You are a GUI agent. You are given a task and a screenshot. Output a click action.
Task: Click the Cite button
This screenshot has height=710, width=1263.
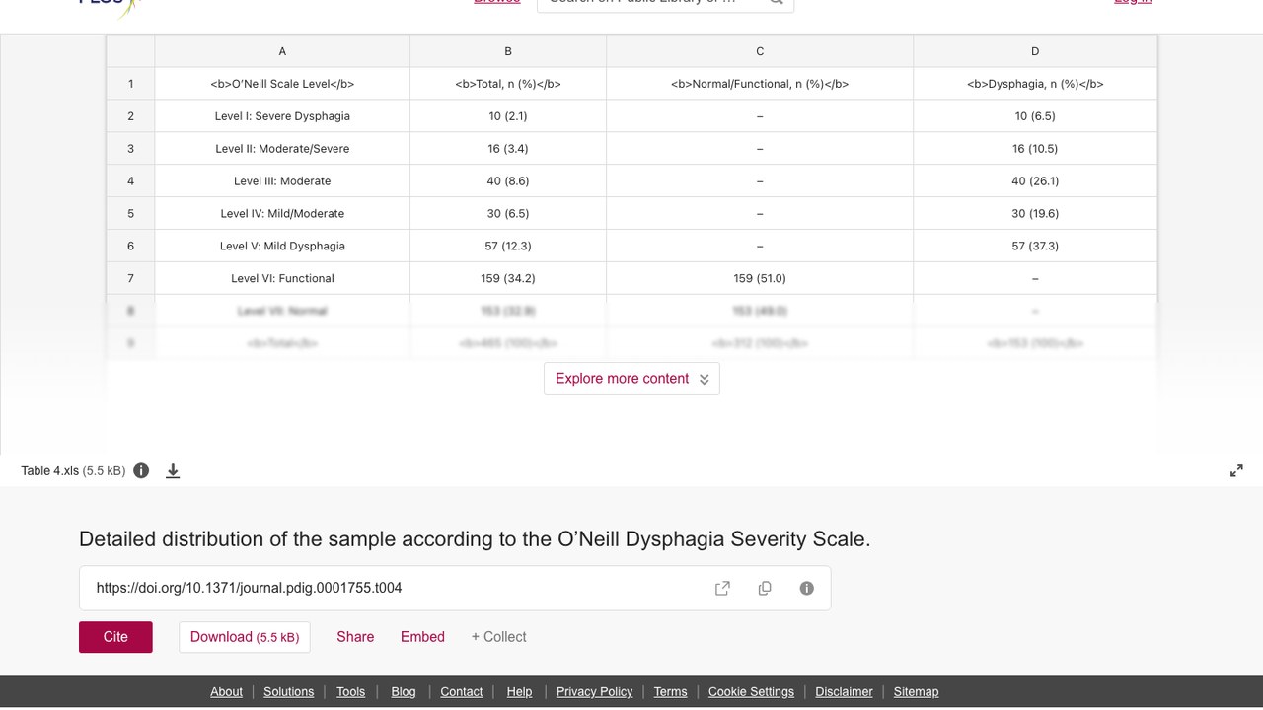(x=115, y=637)
